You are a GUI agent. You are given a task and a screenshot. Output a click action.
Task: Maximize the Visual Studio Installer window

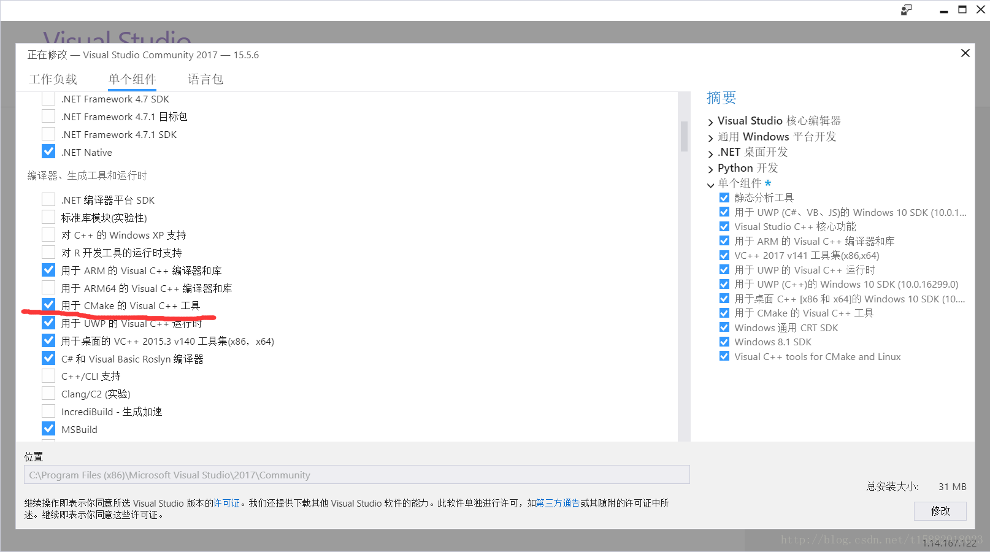962,10
